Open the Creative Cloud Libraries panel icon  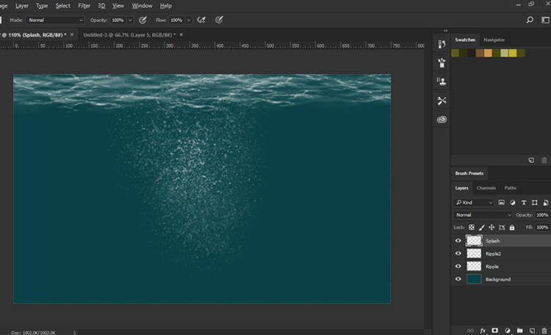pos(442,119)
